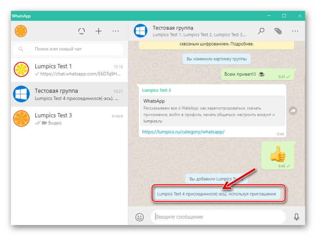Open the WhatsApp link preview card
316x236 pixels.
click(x=213, y=111)
